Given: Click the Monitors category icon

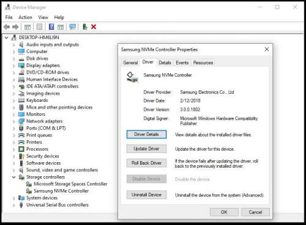Looking at the screenshot, I should click(21, 114).
